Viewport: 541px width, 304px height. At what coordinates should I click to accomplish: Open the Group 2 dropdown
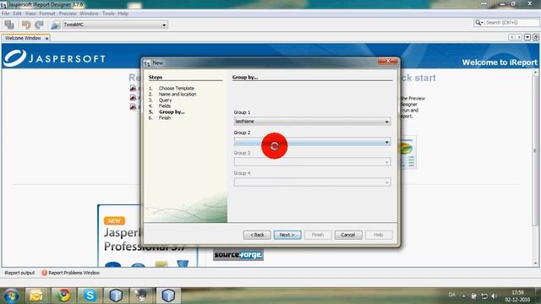click(312, 142)
